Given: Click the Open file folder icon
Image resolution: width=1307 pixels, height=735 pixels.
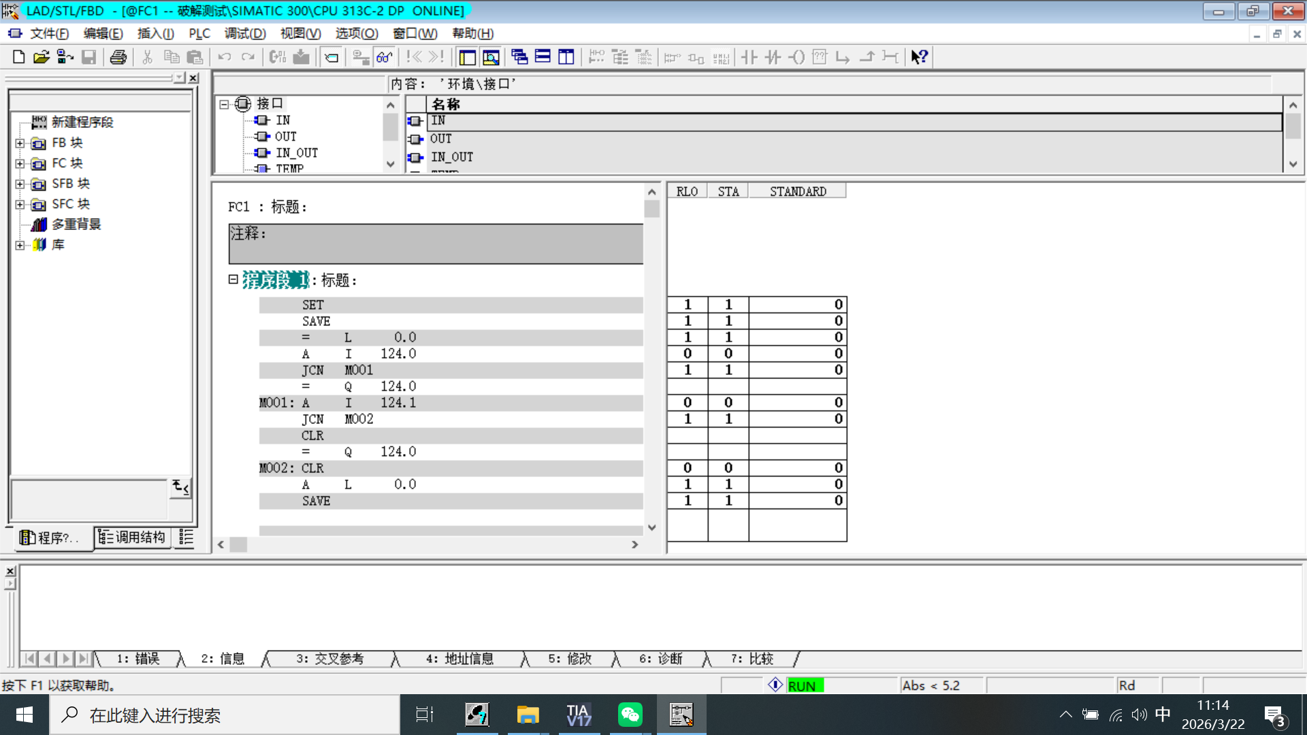Looking at the screenshot, I should (x=42, y=57).
